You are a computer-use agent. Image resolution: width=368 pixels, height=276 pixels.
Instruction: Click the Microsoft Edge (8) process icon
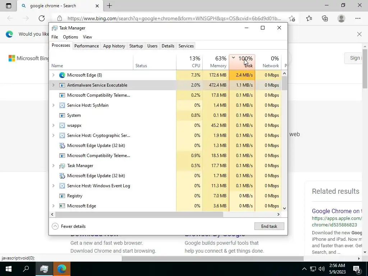pos(62,75)
